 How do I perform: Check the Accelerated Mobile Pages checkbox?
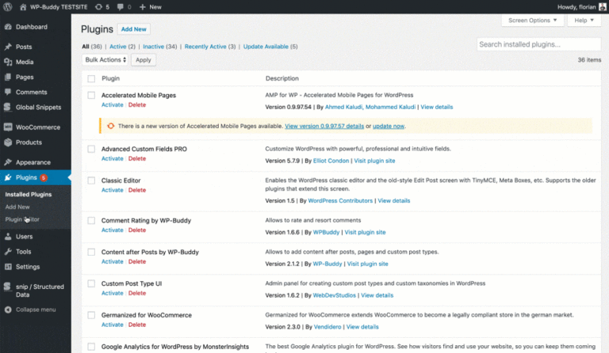tap(91, 95)
